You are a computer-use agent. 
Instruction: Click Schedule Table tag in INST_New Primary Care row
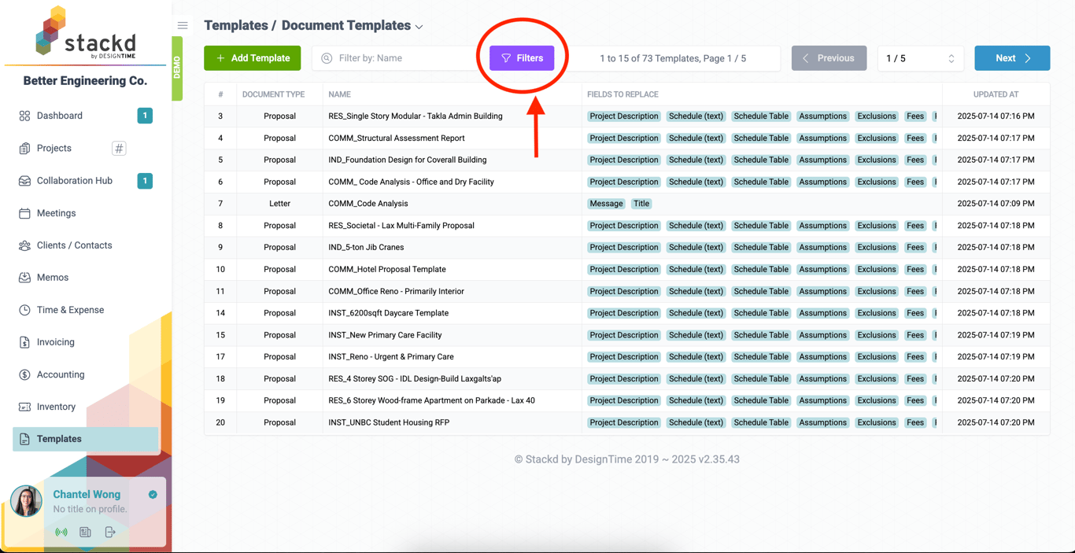761,335
